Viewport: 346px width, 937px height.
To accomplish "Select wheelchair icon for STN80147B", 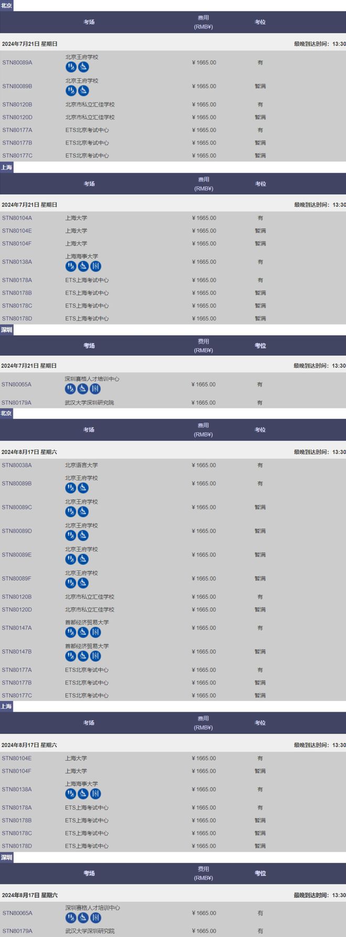I will [83, 655].
